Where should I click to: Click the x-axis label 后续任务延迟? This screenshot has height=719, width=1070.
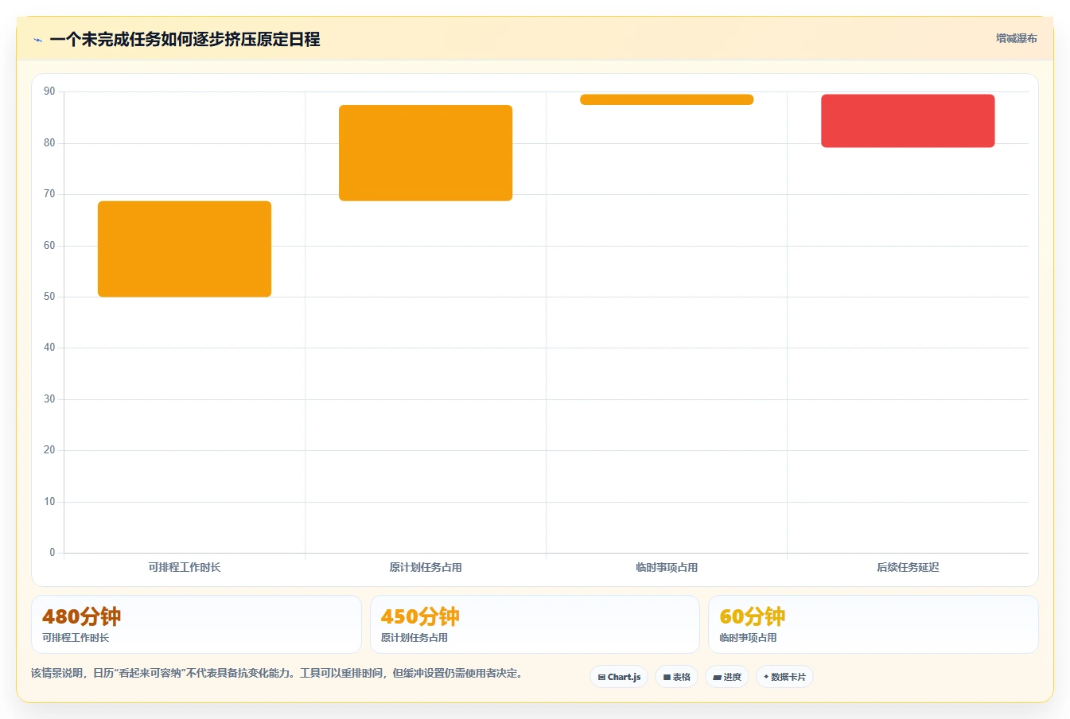(x=908, y=567)
